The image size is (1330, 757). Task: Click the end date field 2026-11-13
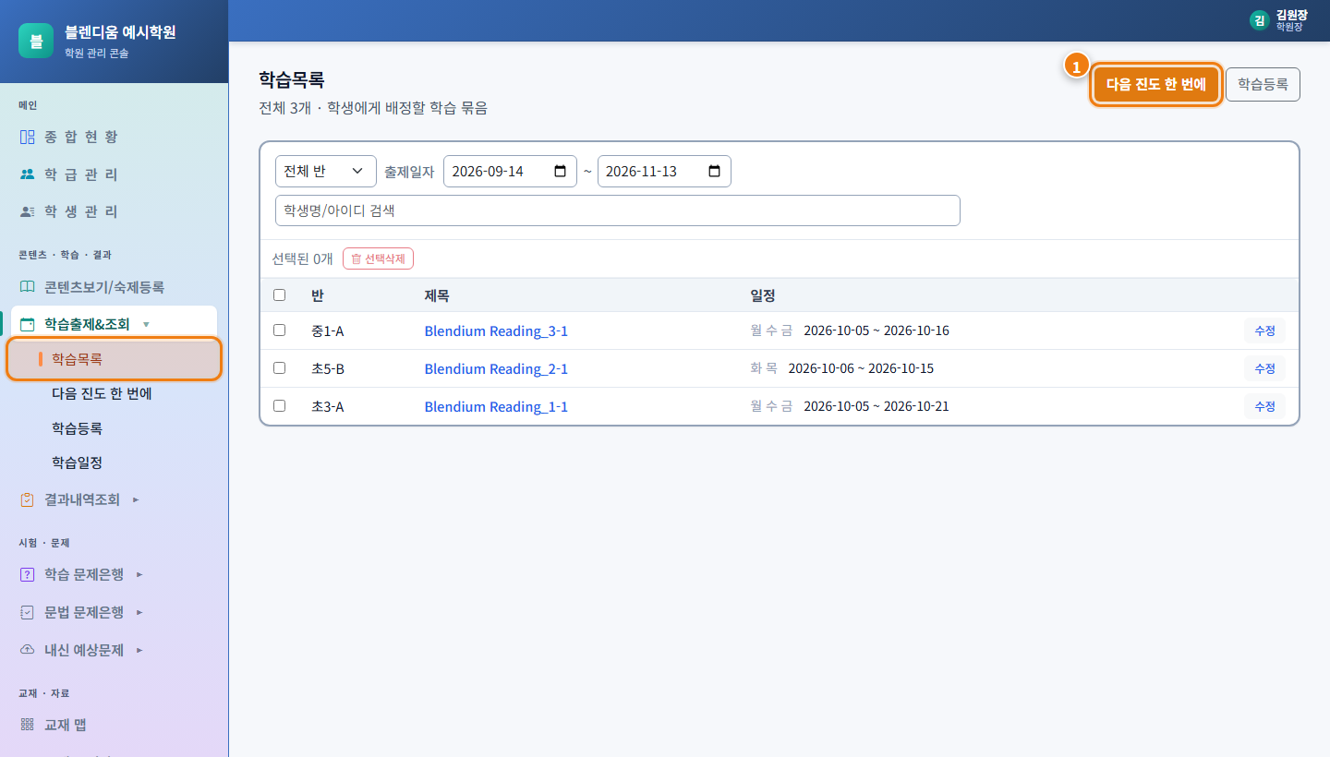click(x=664, y=172)
